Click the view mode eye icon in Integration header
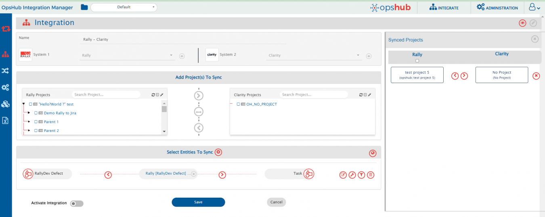 point(522,23)
